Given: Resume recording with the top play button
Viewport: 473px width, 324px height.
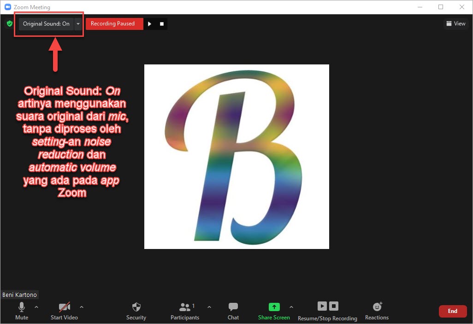Looking at the screenshot, I should (150, 24).
